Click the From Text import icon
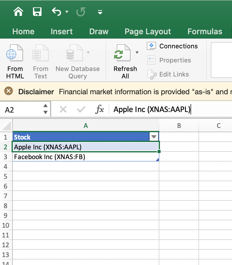This screenshot has width=232, height=265. [41, 53]
